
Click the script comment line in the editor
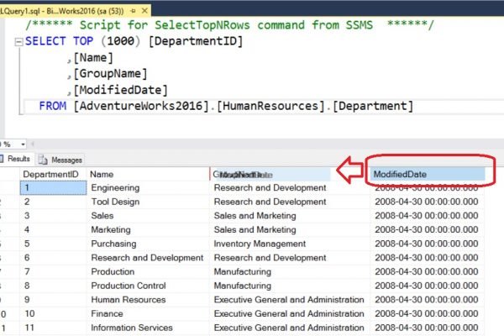pyautogui.click(x=229, y=25)
